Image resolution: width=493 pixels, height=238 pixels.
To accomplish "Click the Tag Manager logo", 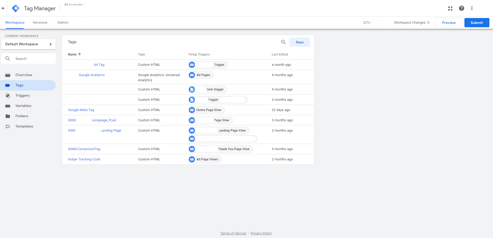I will (x=16, y=8).
